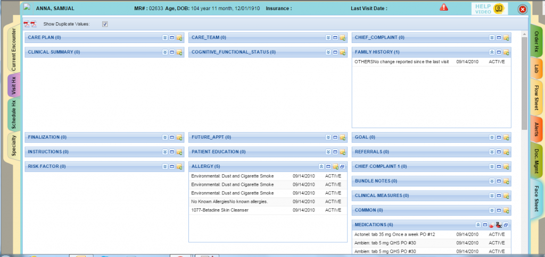Click the patient name ANNA, SAMUAL
The height and width of the screenshot is (257, 545).
[x=55, y=8]
